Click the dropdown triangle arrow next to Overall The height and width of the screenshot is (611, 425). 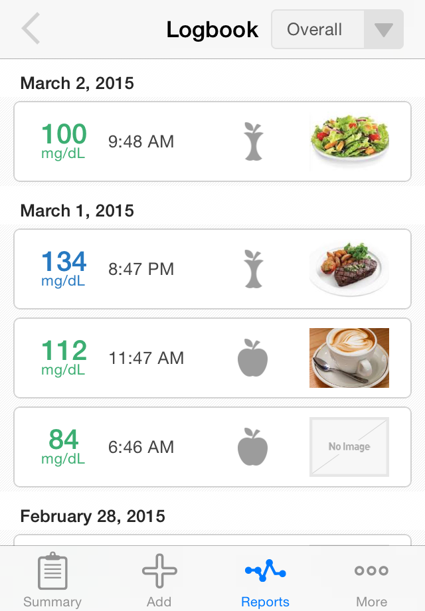tap(383, 30)
